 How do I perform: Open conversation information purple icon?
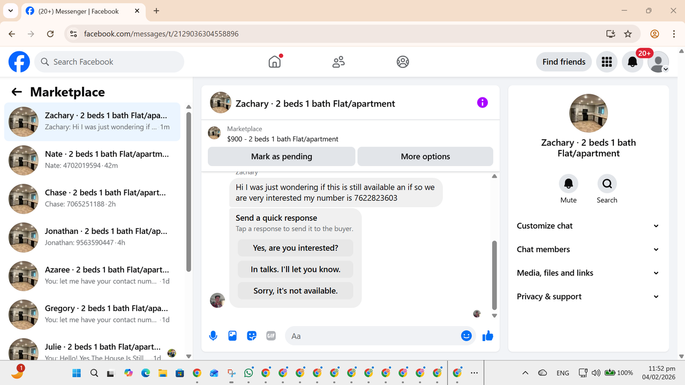click(483, 102)
